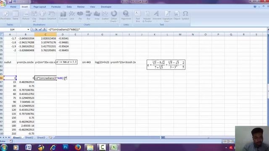
Task: Insert a Line chart
Action: 72,16
